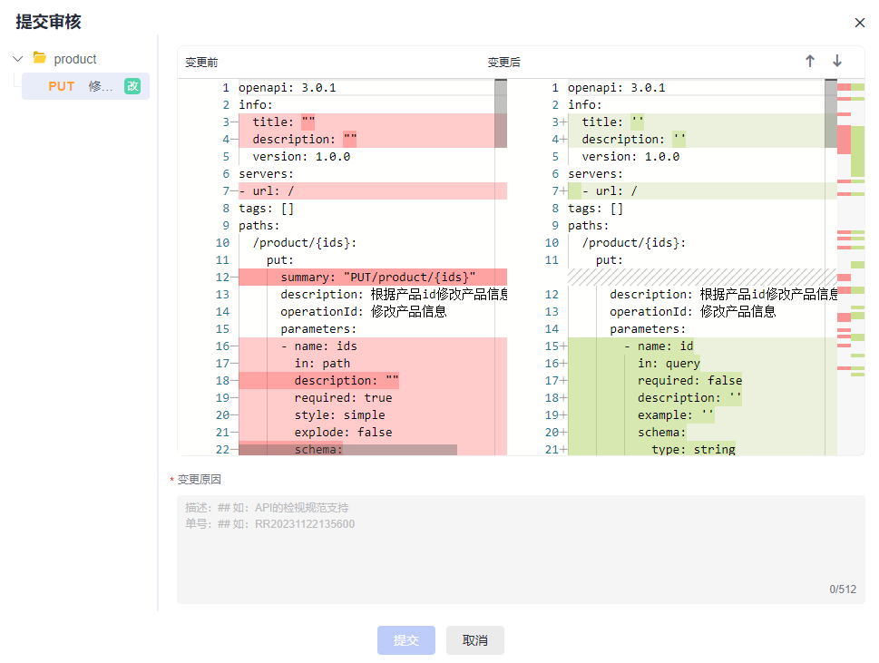Click the left pane vertical scrollbar thumb
The width and height of the screenshot is (879, 663).
coord(501,113)
